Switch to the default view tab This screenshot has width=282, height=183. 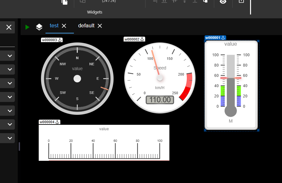pyautogui.click(x=86, y=26)
